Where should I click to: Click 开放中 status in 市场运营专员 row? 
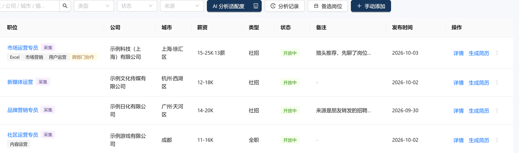(290, 53)
